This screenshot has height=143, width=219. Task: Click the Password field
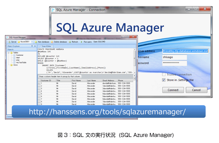pos(175,63)
